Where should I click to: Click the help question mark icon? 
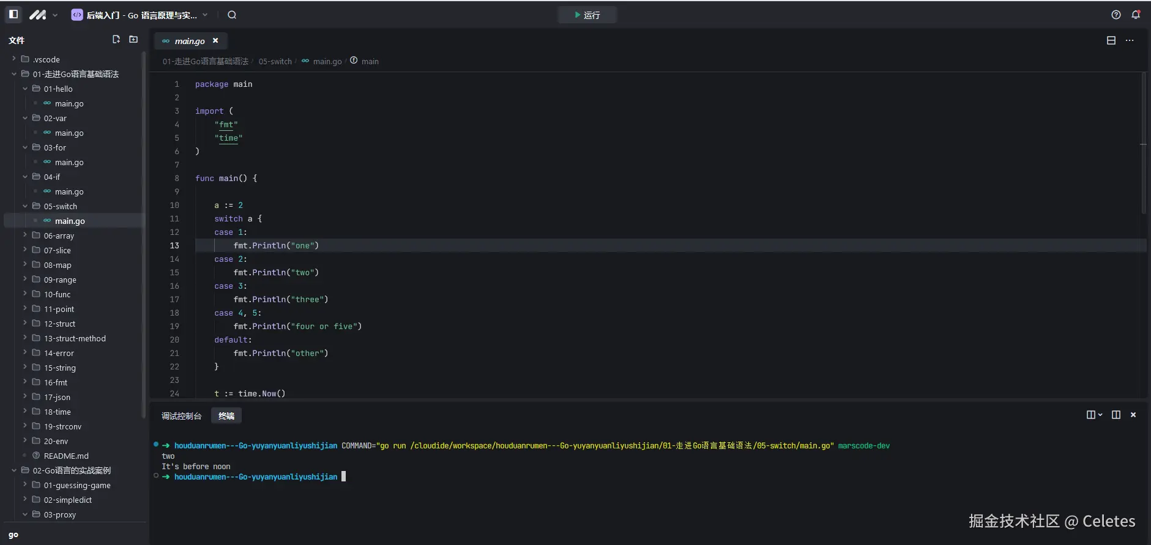click(x=1116, y=15)
